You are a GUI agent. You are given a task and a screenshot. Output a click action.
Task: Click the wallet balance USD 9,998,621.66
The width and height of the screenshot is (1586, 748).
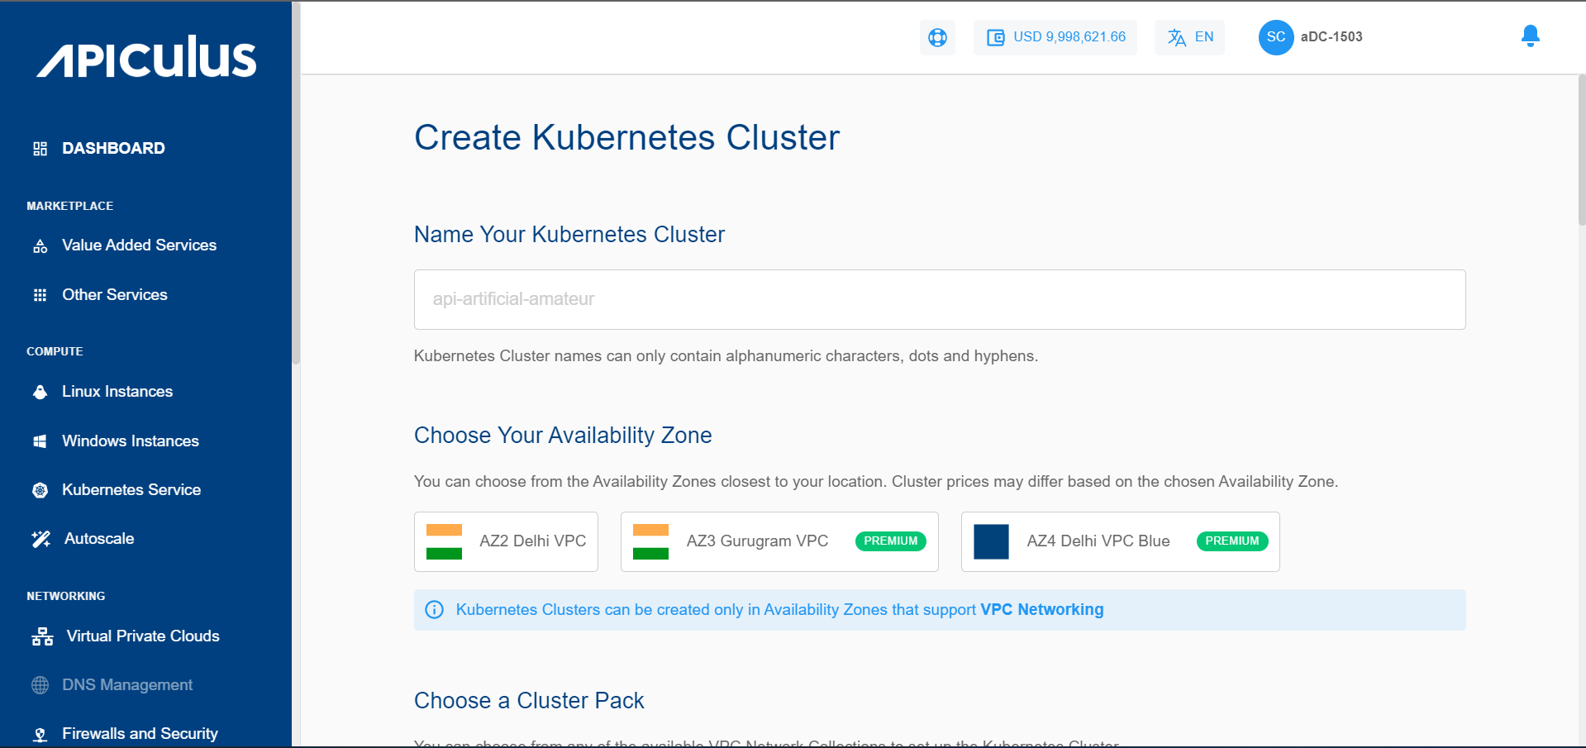pyautogui.click(x=1055, y=37)
